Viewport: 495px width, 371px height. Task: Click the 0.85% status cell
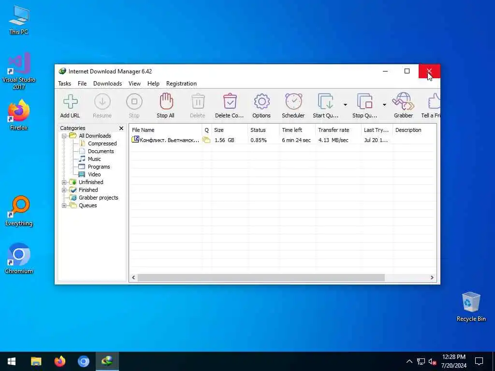click(x=259, y=140)
